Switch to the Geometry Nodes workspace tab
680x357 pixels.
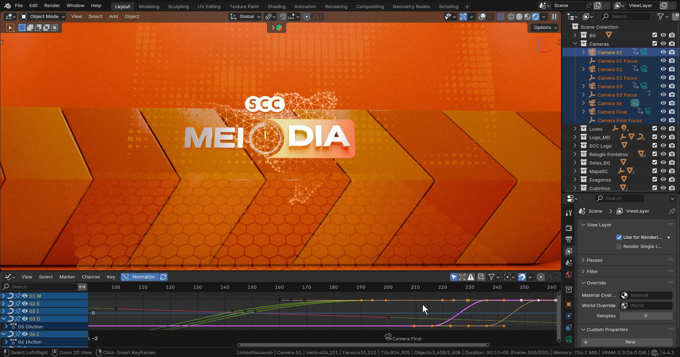pos(411,6)
